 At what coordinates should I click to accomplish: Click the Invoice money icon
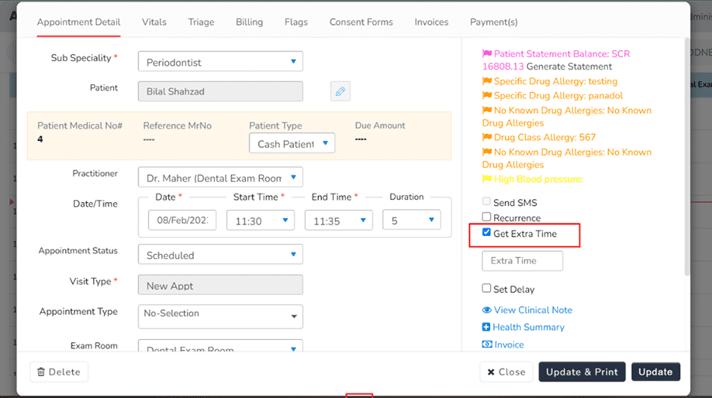(x=487, y=344)
